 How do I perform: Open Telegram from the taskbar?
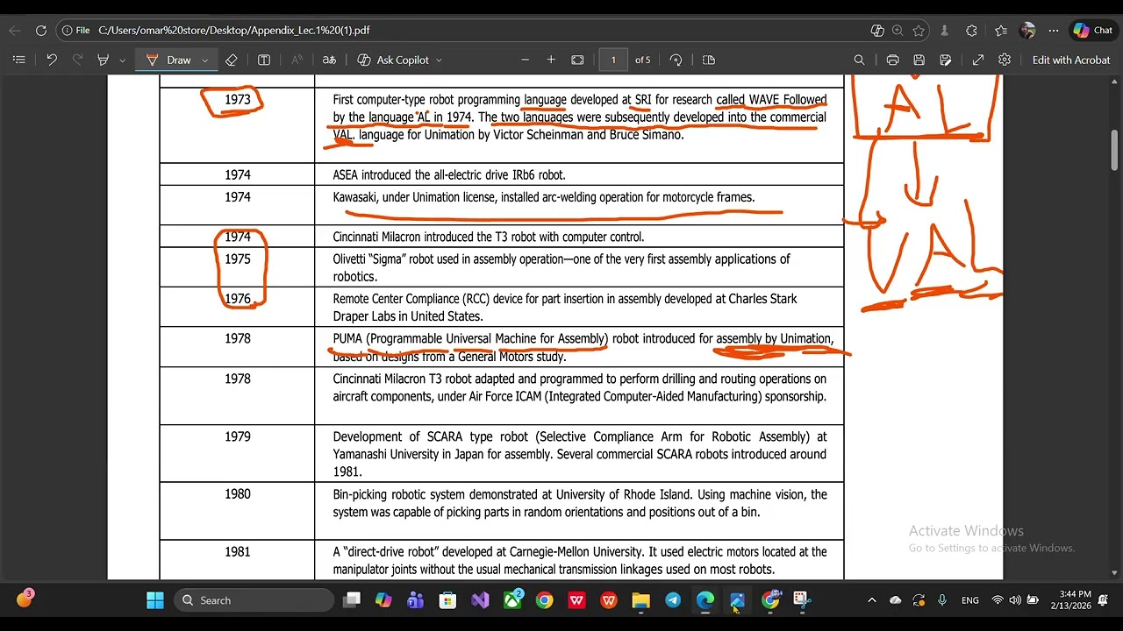(x=673, y=600)
